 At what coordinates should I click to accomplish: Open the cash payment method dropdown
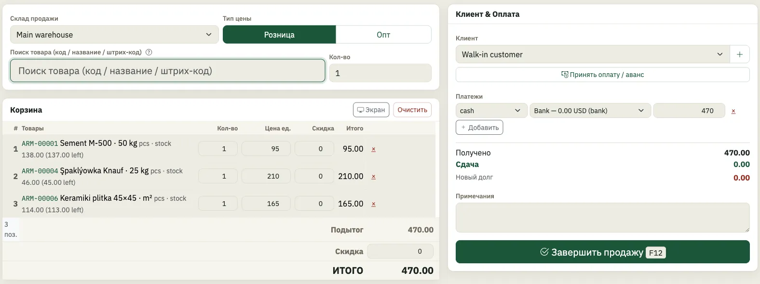pos(491,111)
